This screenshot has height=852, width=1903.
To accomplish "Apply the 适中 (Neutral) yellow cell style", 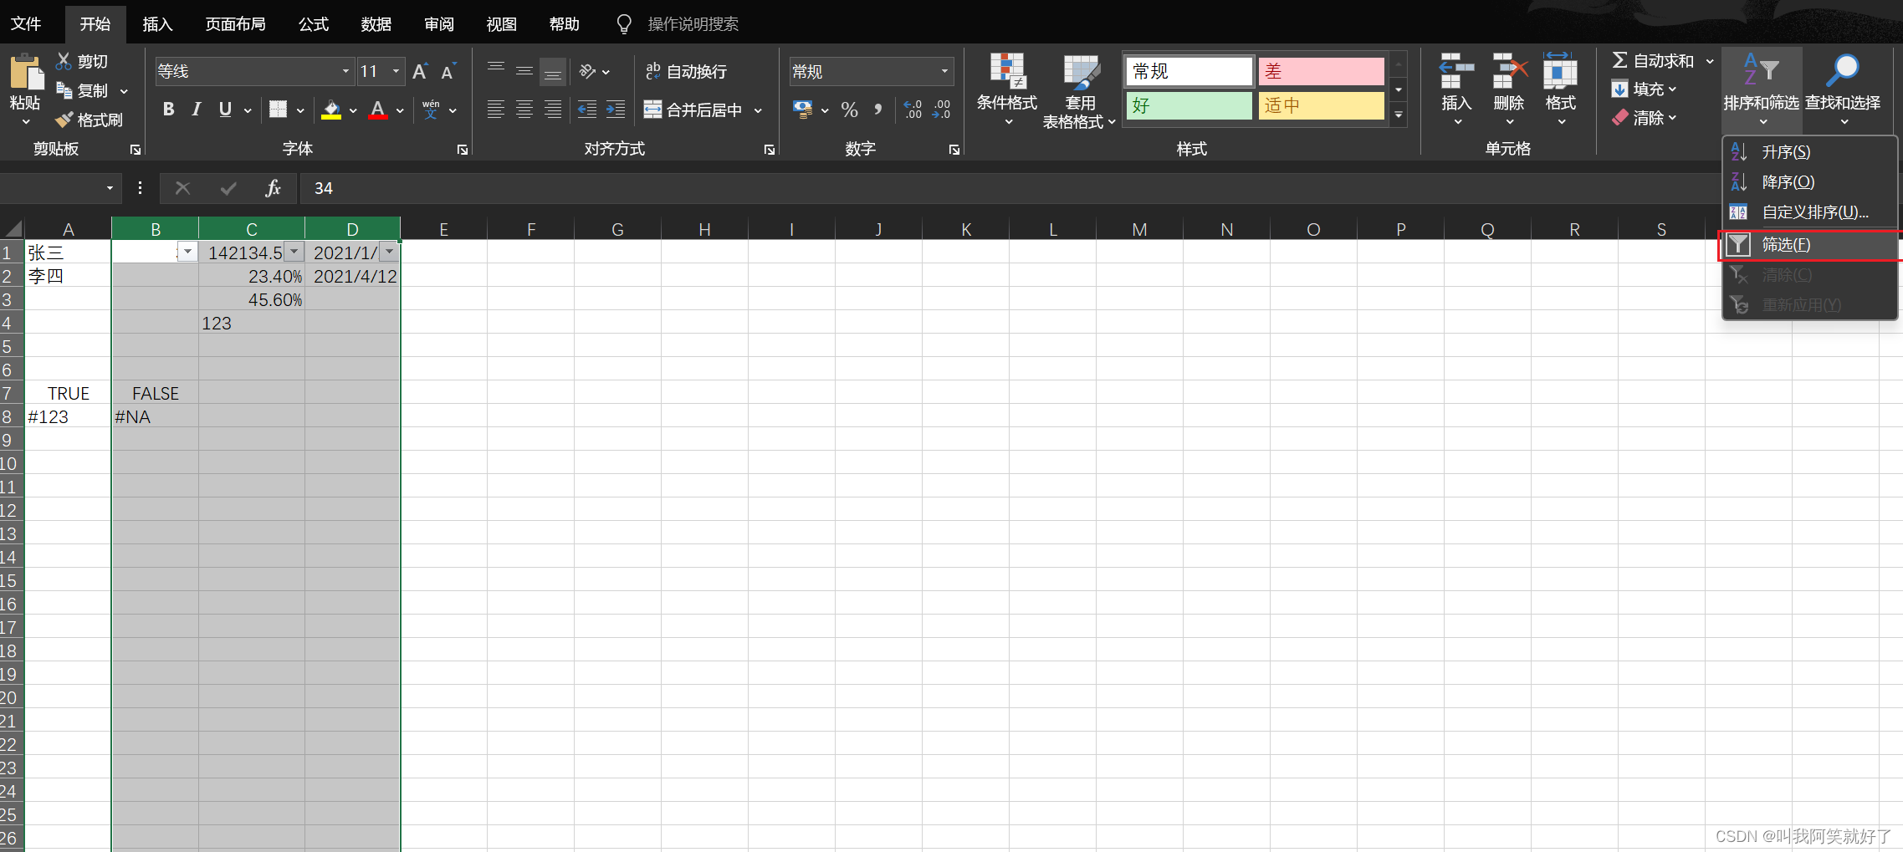I will click(1321, 105).
